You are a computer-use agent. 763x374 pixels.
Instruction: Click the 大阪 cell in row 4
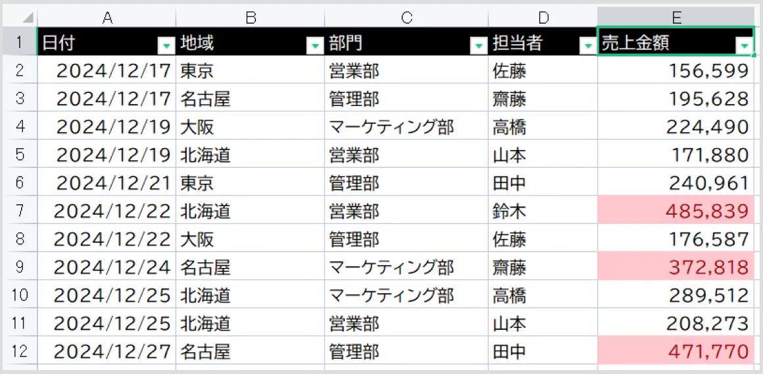pos(251,127)
